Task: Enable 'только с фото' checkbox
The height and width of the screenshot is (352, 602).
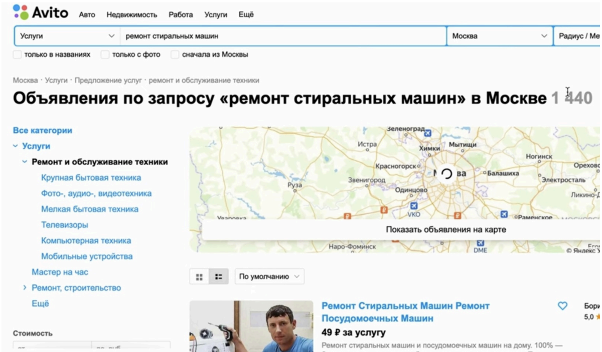Action: (x=105, y=55)
